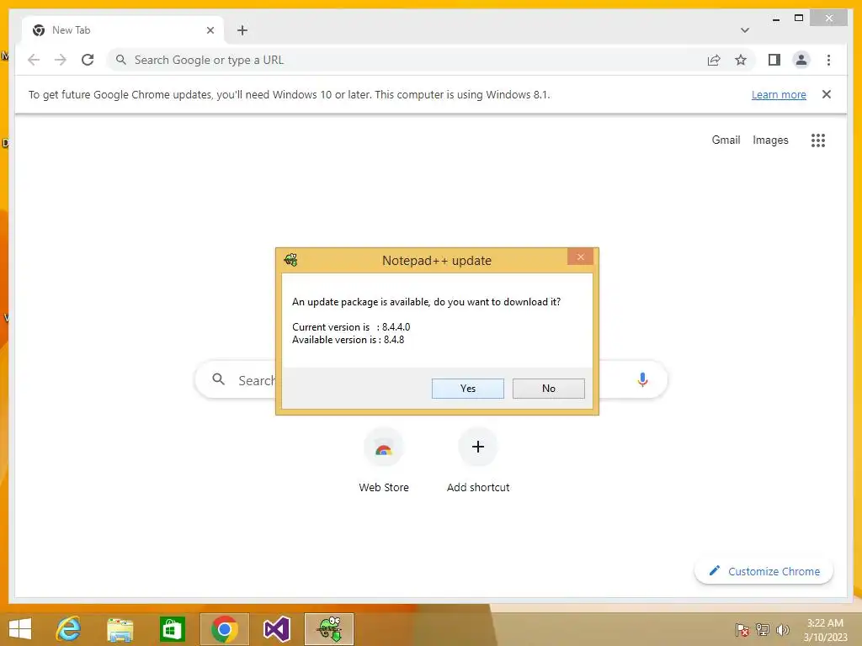Maximize the Chrome window

799,19
